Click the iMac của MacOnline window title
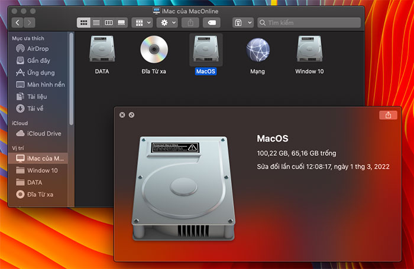Viewport: 414px width, 269px height. pos(190,11)
